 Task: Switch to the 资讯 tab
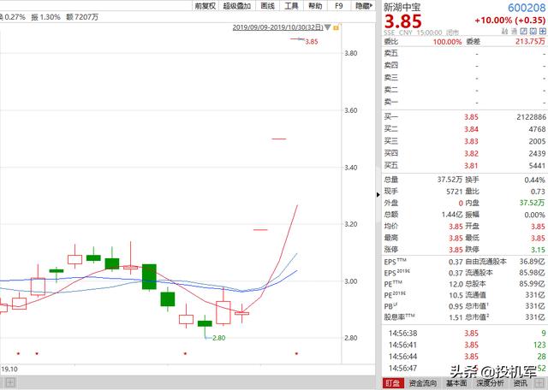521,383
